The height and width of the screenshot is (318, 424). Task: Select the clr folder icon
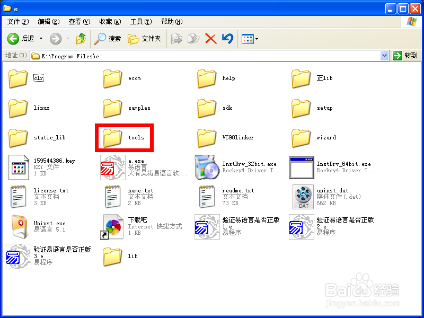tap(18, 78)
